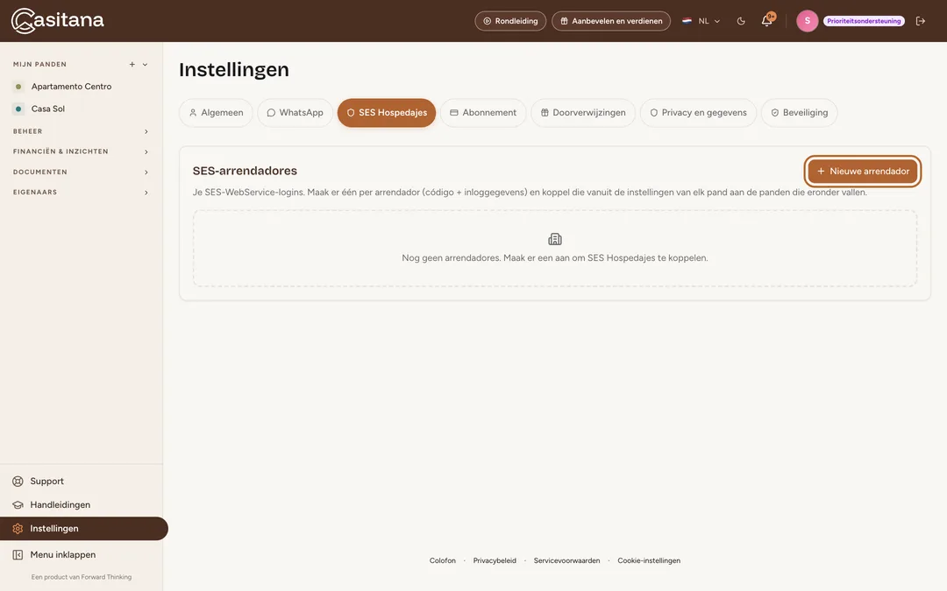Open Cookie-instellingen link
The image size is (947, 591).
point(649,561)
